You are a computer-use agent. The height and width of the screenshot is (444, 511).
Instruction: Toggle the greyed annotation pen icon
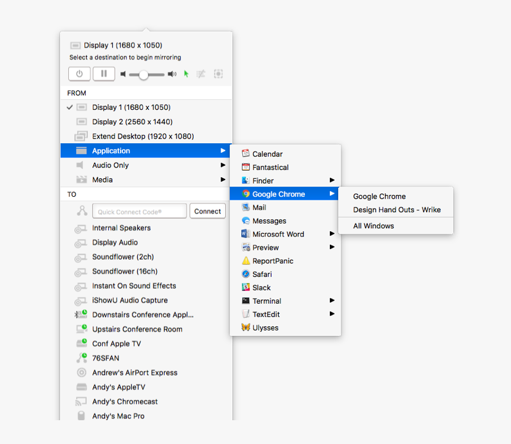pyautogui.click(x=201, y=74)
